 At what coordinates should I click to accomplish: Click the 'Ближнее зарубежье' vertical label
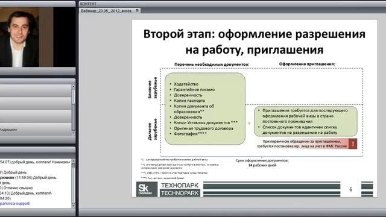click(x=153, y=88)
